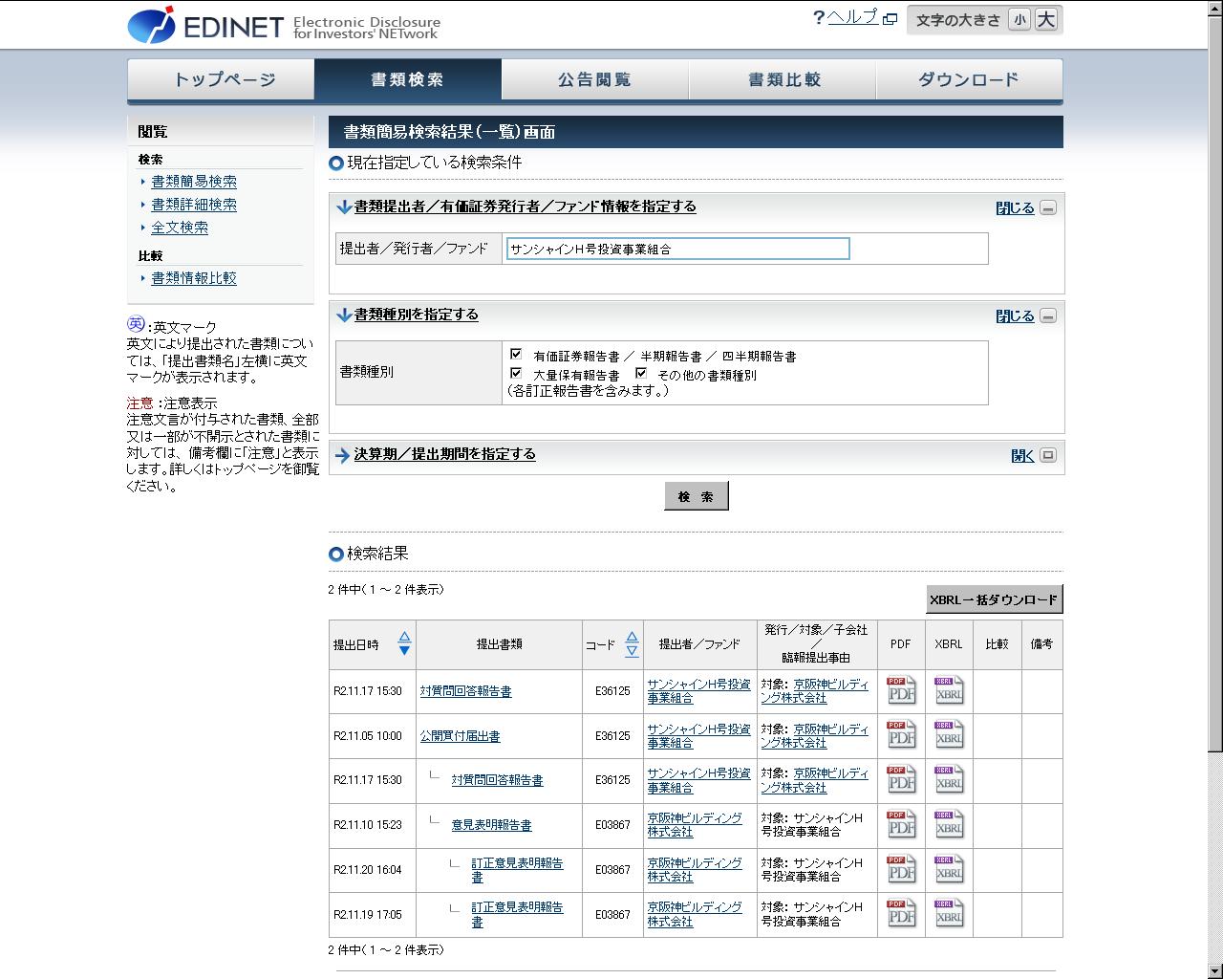The width and height of the screenshot is (1223, 979).
Task: Download XBRL for 公開買付届出書 row
Action: pyautogui.click(x=949, y=735)
